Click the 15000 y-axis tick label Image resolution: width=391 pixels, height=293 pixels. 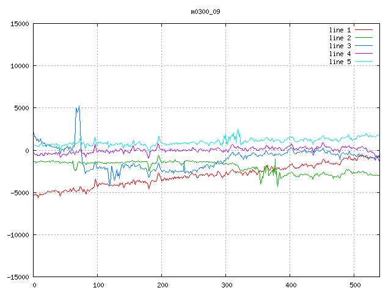[x=20, y=24]
